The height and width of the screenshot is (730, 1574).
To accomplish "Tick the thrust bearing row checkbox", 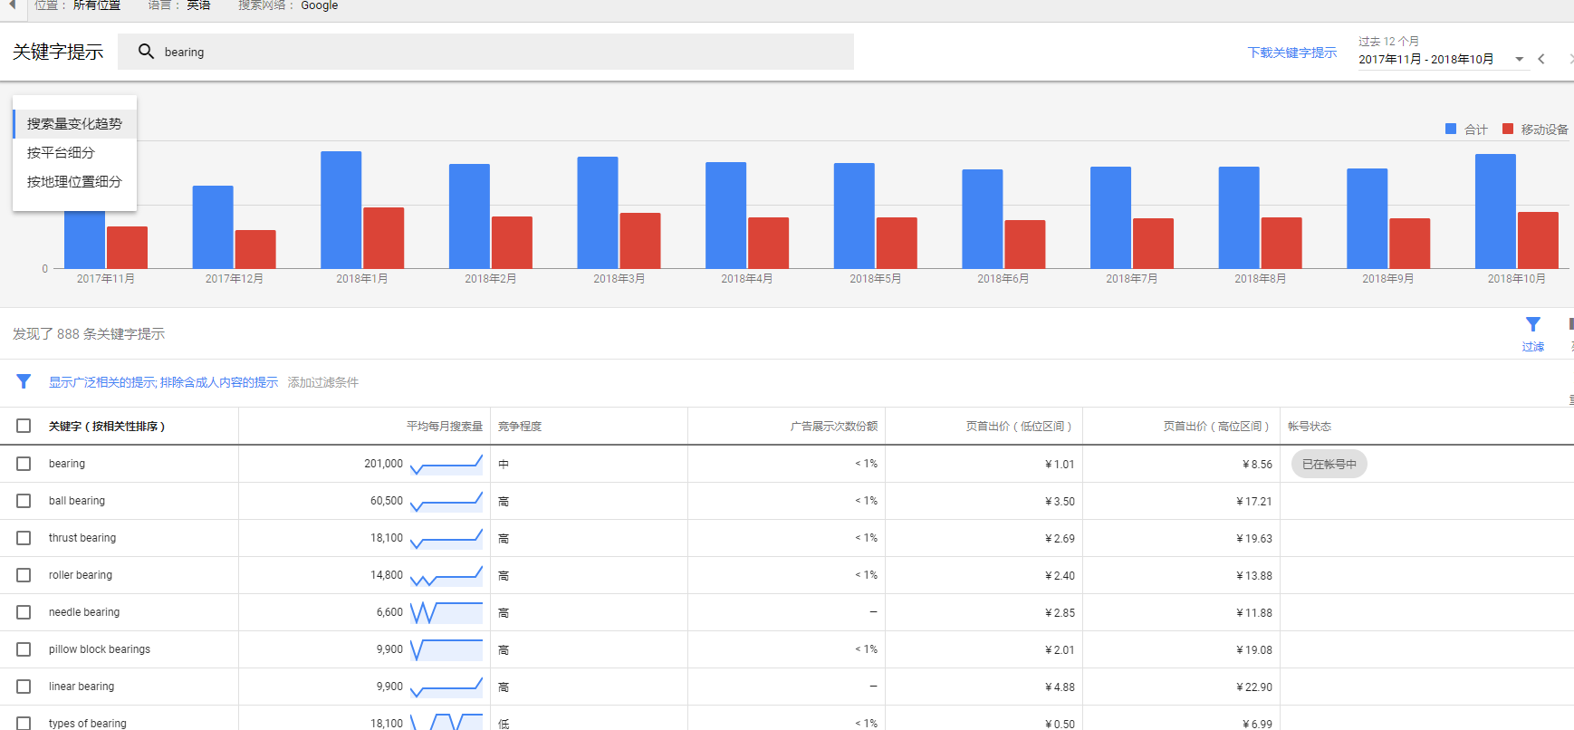I will click(24, 538).
